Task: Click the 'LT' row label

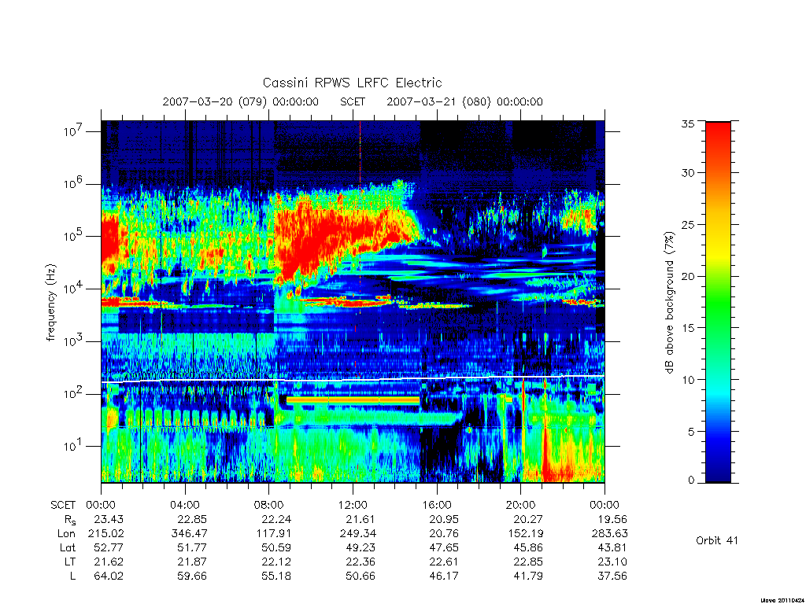Action: coord(70,562)
